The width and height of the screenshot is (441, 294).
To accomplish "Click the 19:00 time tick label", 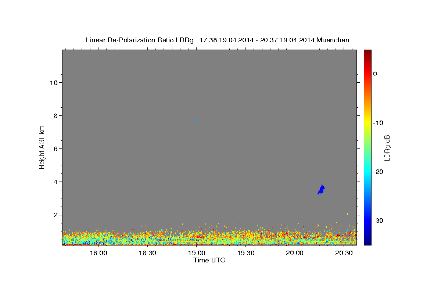I will [197, 253].
